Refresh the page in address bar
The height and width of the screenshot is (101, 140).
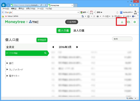(45, 5)
